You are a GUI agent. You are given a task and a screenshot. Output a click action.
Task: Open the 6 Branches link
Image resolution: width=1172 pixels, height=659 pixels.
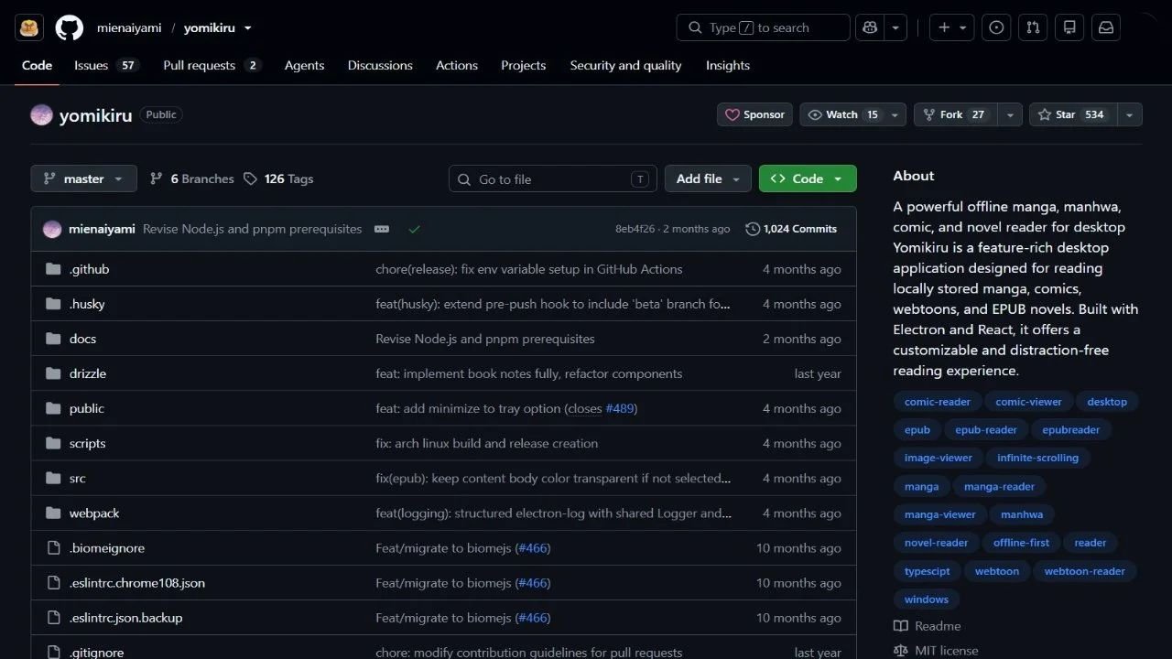[192, 178]
